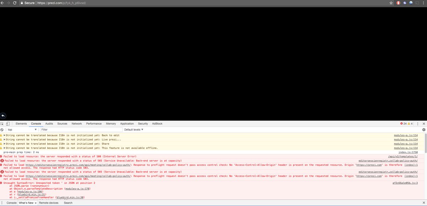The image size is (427, 206).
Task: Activate the inspect element picker
Action: 2,124
